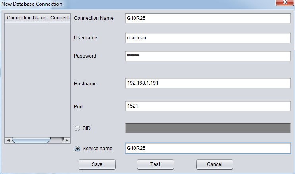
Task: Click the empty saved connections list area
Action: tap(37, 79)
